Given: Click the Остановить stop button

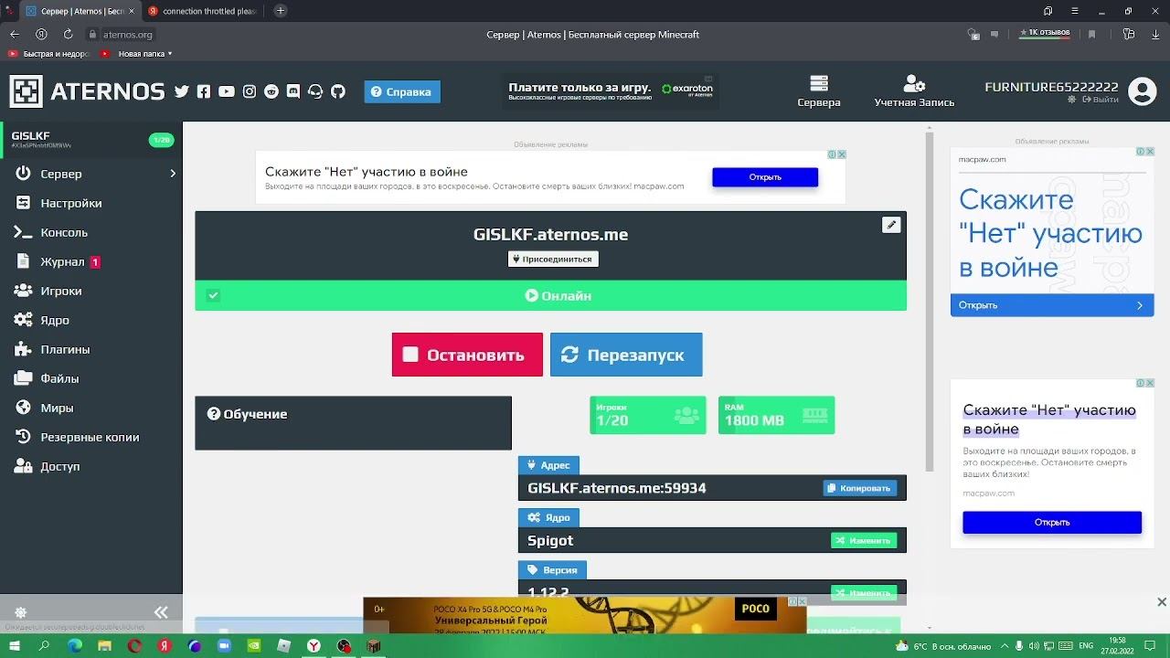Looking at the screenshot, I should (467, 355).
